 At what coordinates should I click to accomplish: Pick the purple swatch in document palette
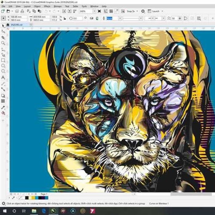pyautogui.click(x=43, y=198)
